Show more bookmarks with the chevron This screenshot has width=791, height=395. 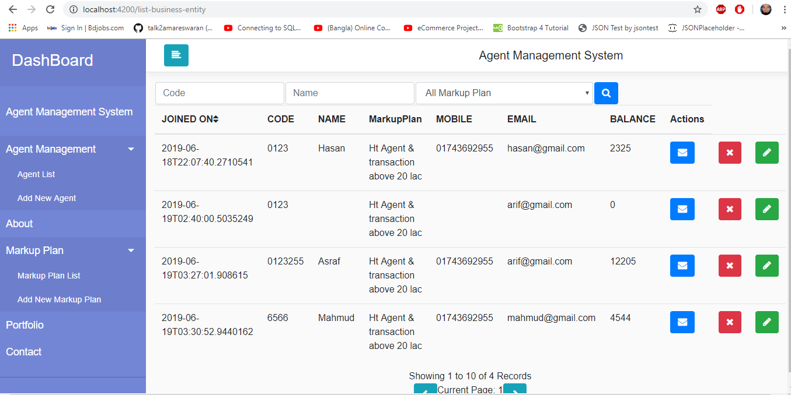click(x=783, y=28)
